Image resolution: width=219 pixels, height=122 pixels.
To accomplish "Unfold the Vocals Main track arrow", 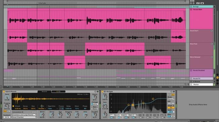I will 191,10.
